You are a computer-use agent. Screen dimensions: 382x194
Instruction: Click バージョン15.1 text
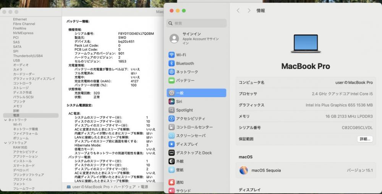click(359, 170)
